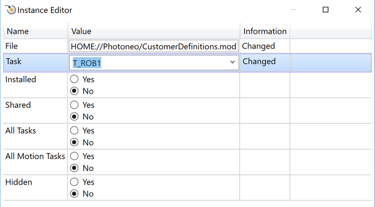
Task: Maximize the Instance Editor window
Action: (x=326, y=9)
